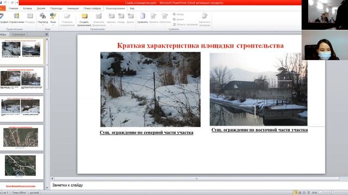Click the language indicator русский in status bar
This screenshot has width=348, height=195.
pyautogui.click(x=35, y=193)
